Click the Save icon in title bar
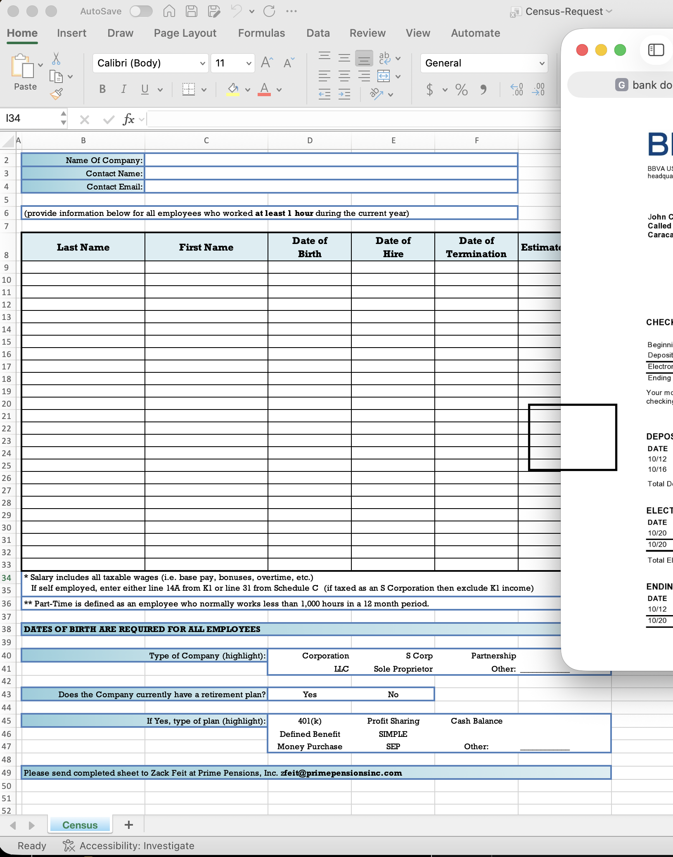673x857 pixels. tap(191, 11)
